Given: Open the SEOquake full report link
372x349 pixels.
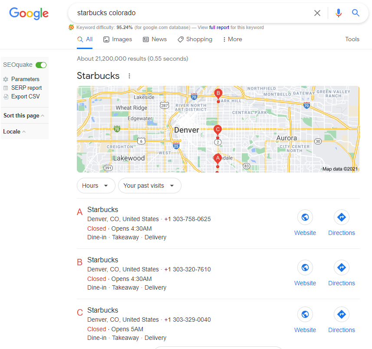Looking at the screenshot, I should click(x=219, y=27).
